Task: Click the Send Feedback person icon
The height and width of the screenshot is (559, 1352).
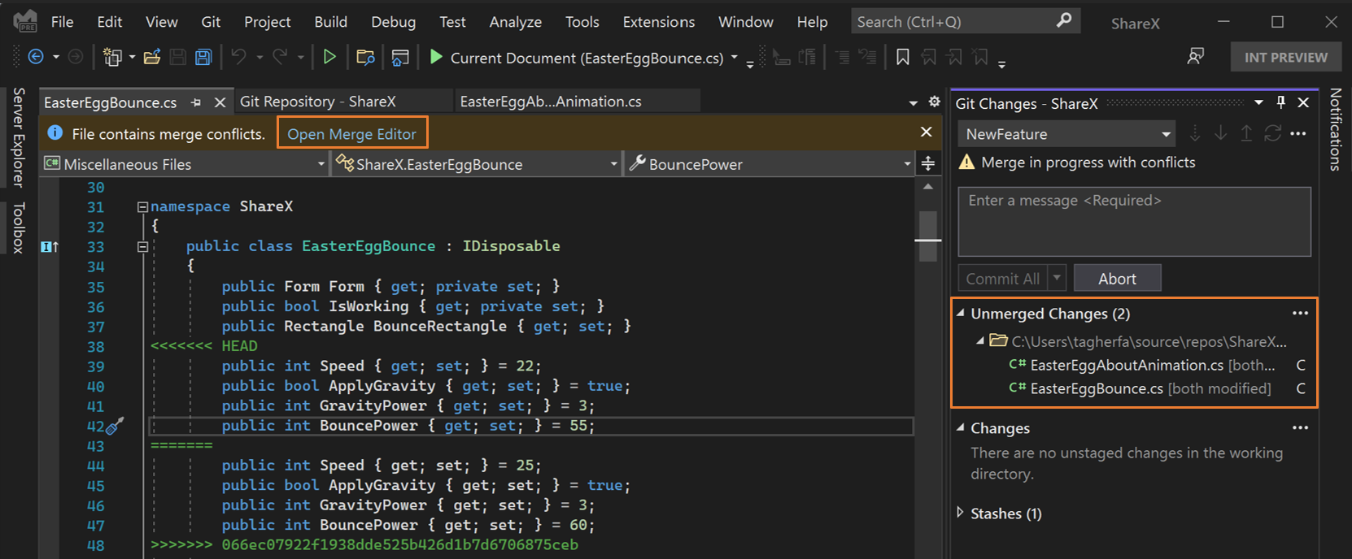Action: coord(1195,57)
